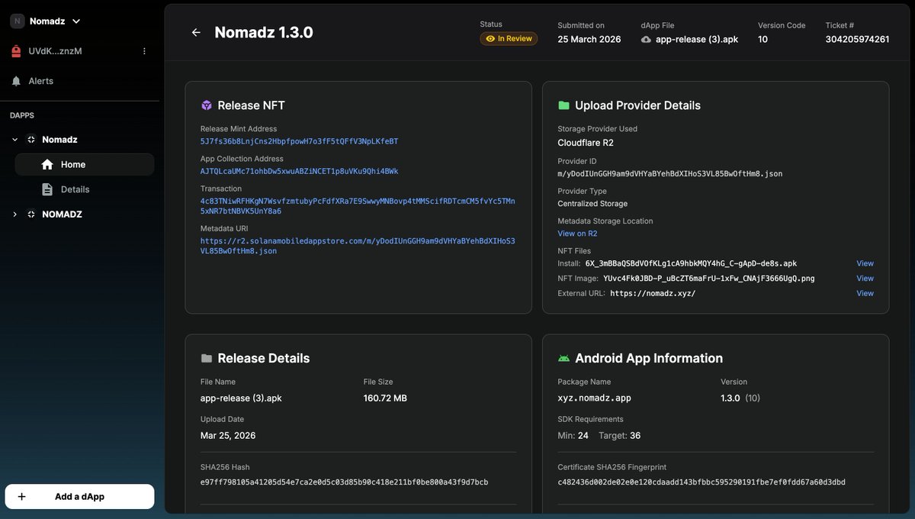Open the Details sidebar item
This screenshot has height=519, width=915.
pos(85,189)
